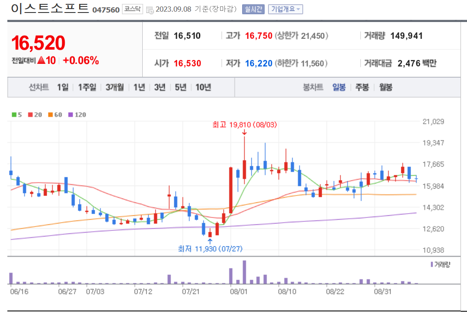The width and height of the screenshot is (467, 312).
Task: Click the large red candle at 08/01
Action: 231,190
